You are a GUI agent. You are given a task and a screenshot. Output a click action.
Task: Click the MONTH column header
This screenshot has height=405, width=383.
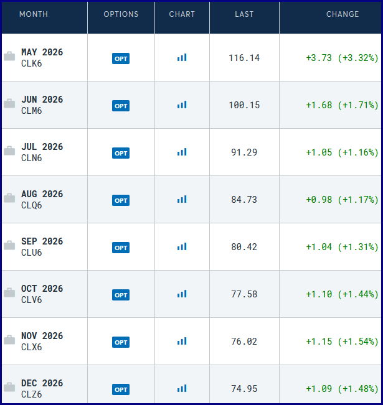[34, 14]
